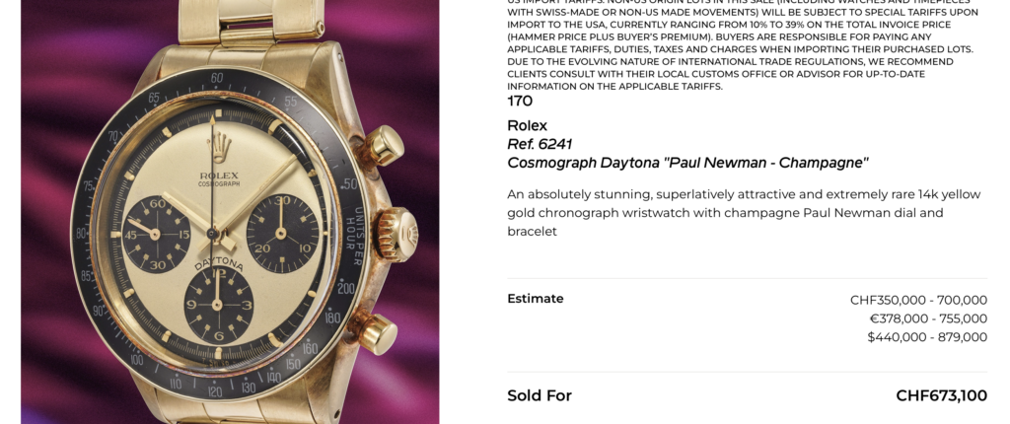
Task: Click the Estimate label
Action: coord(536,299)
